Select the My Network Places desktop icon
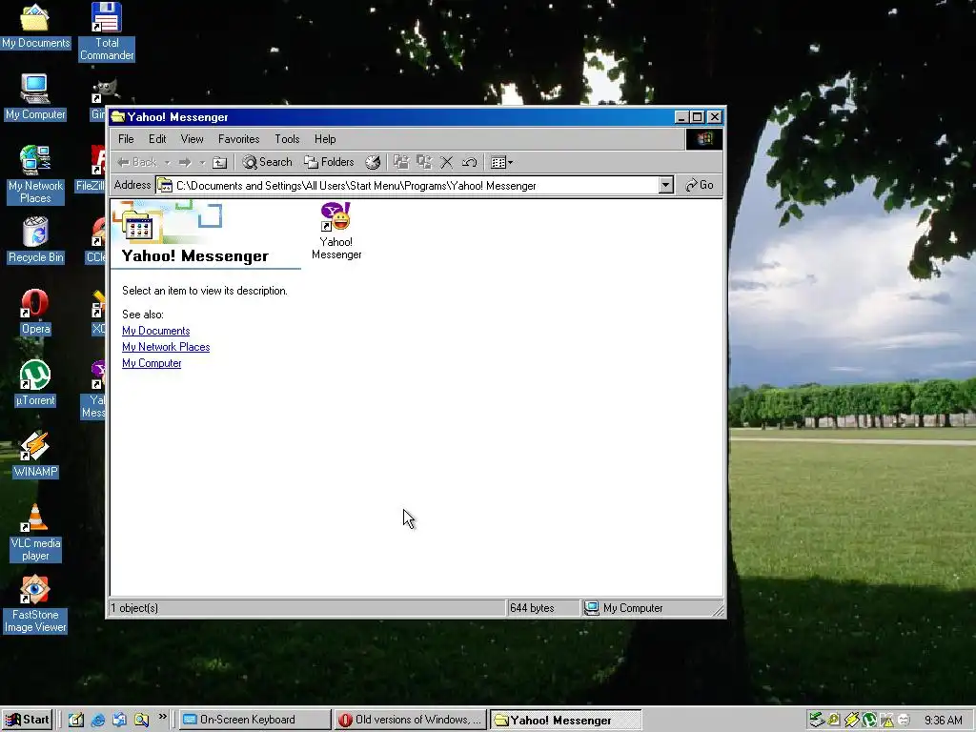 click(35, 174)
